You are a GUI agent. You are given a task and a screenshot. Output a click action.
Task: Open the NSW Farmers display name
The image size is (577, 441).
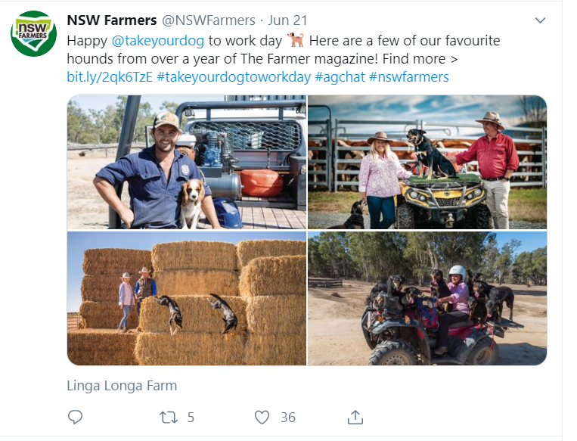tap(112, 20)
